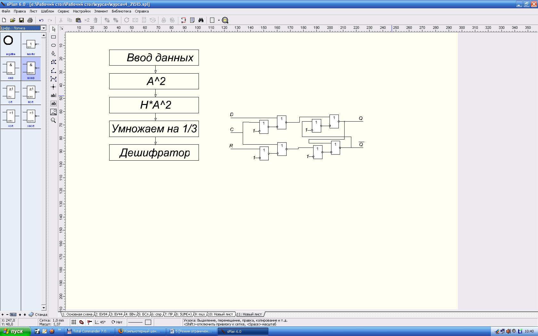Select the Дешифратор block on canvas

(x=154, y=153)
